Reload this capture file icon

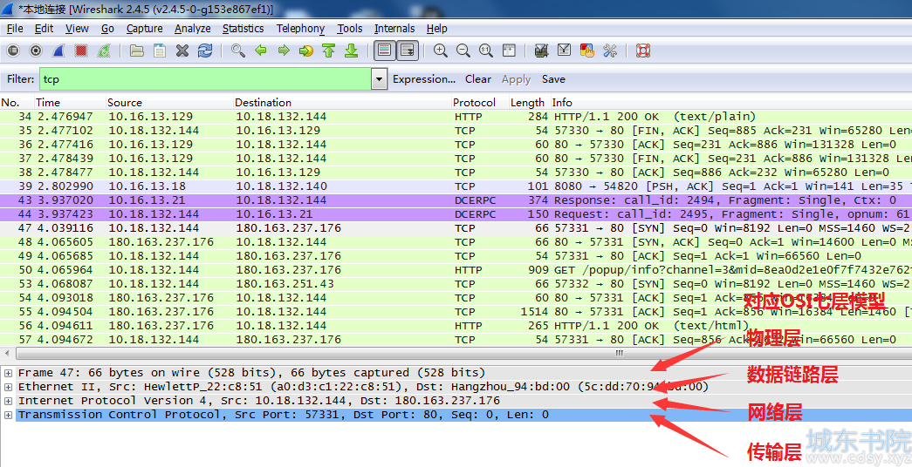pos(205,51)
